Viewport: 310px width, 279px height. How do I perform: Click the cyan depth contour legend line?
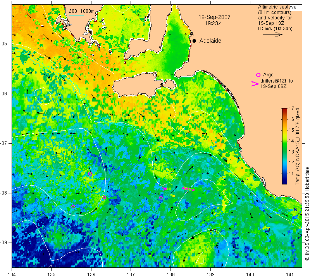tap(76, 15)
